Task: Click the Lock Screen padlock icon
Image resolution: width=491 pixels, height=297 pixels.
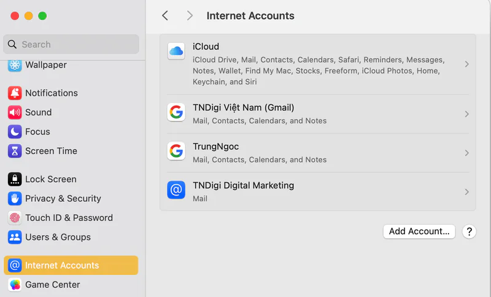Action: [x=15, y=179]
